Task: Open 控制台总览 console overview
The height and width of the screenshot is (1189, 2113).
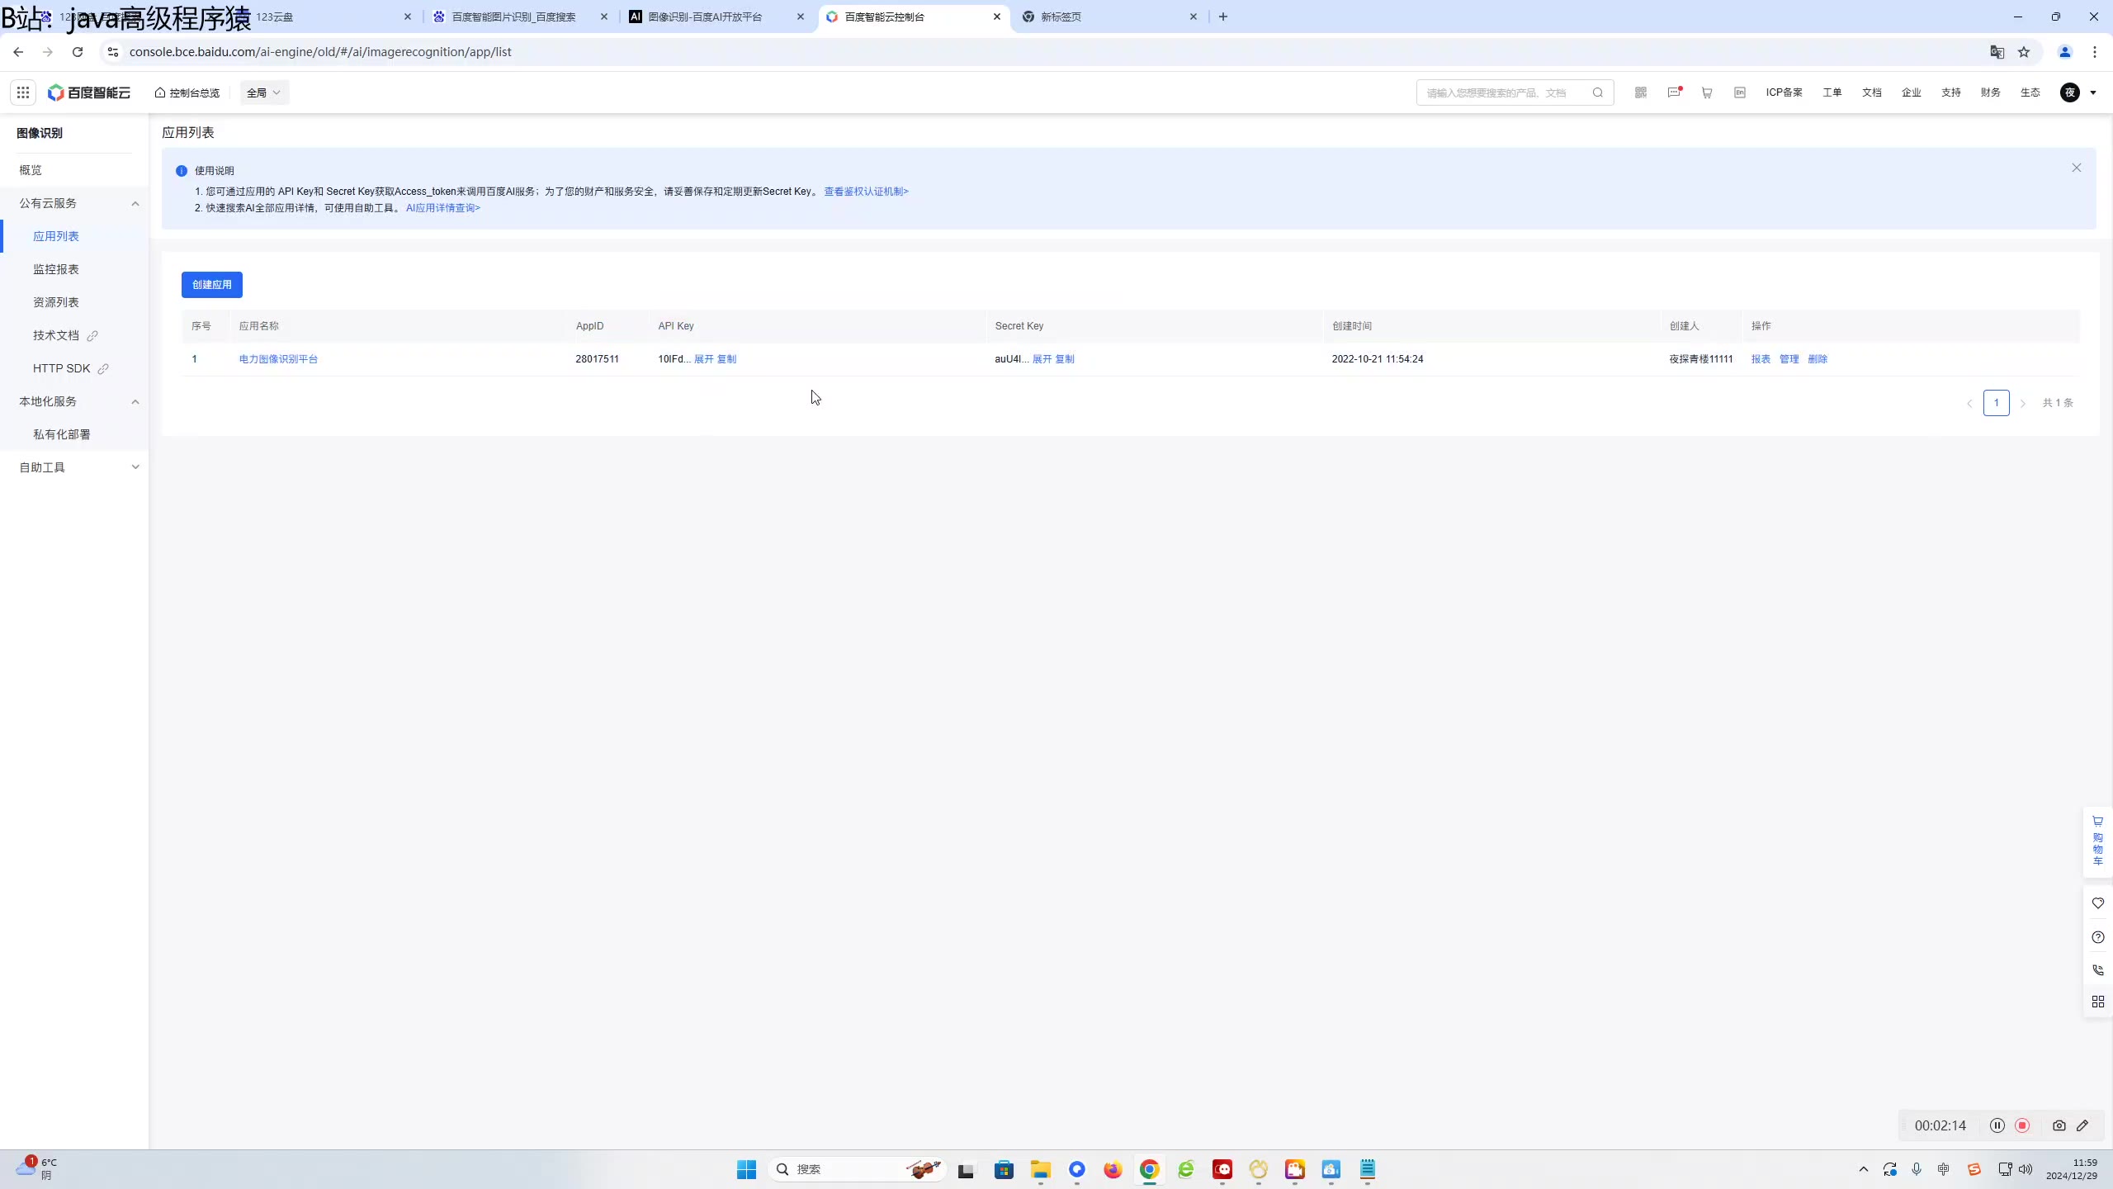Action: tap(187, 92)
